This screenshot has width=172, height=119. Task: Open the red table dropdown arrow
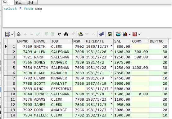pos(139,35)
